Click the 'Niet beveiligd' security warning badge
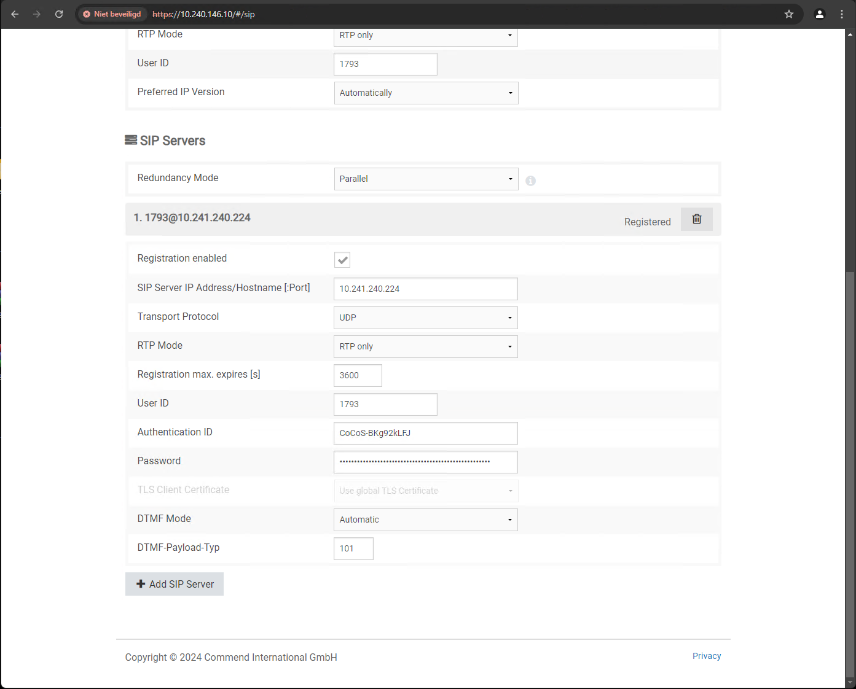856x689 pixels. [x=112, y=14]
